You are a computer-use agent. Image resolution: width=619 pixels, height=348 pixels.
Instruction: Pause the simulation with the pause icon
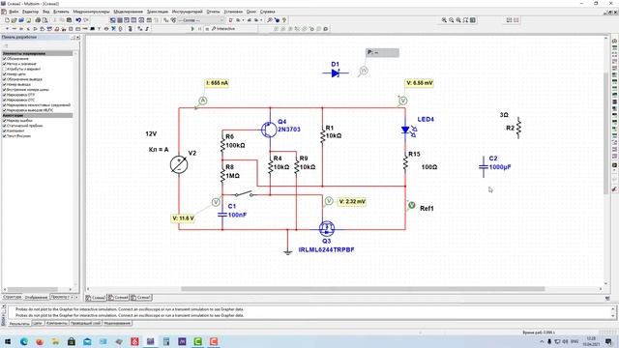(200, 29)
